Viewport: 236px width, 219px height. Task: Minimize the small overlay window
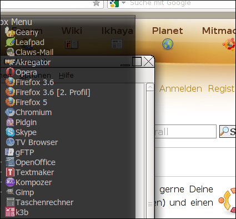click(125, 65)
